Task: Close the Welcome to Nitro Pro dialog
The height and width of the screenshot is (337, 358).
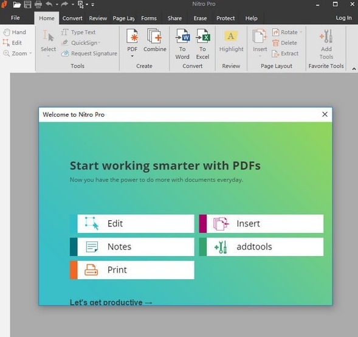Action: click(325, 114)
